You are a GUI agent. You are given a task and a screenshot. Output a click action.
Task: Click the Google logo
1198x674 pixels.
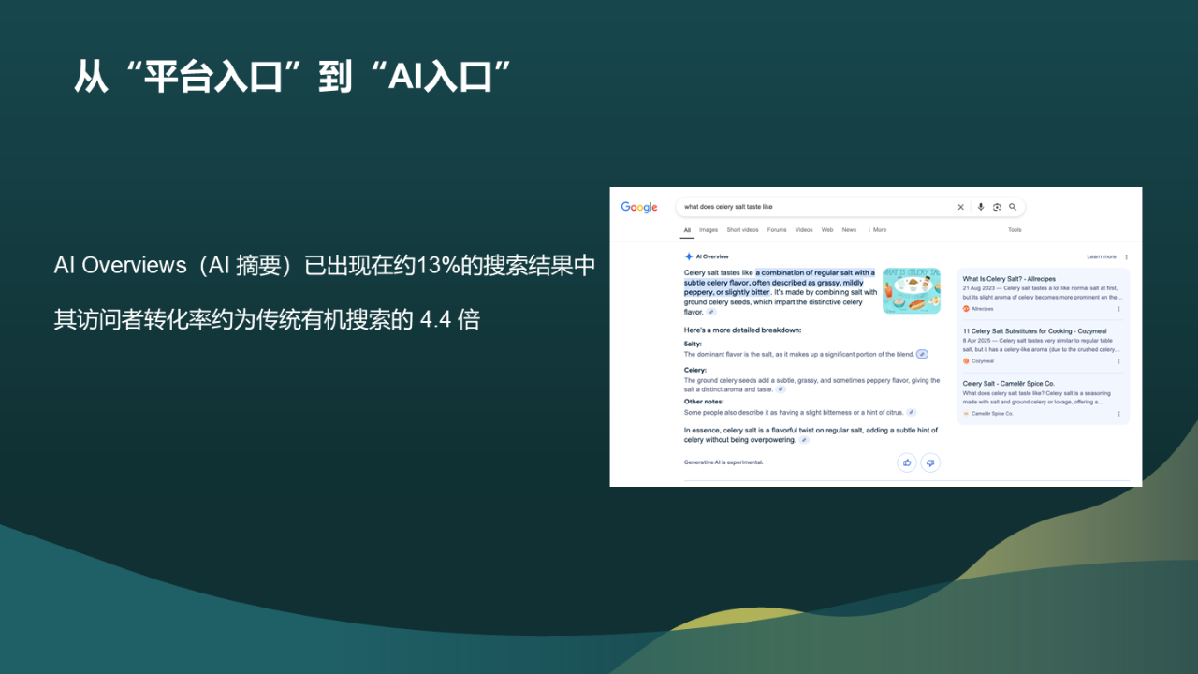638,206
